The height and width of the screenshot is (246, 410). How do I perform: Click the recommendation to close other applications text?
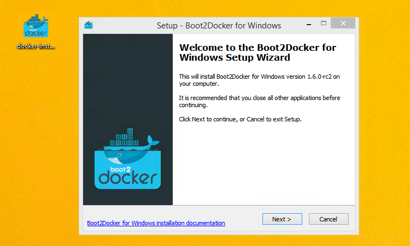pyautogui.click(x=259, y=102)
